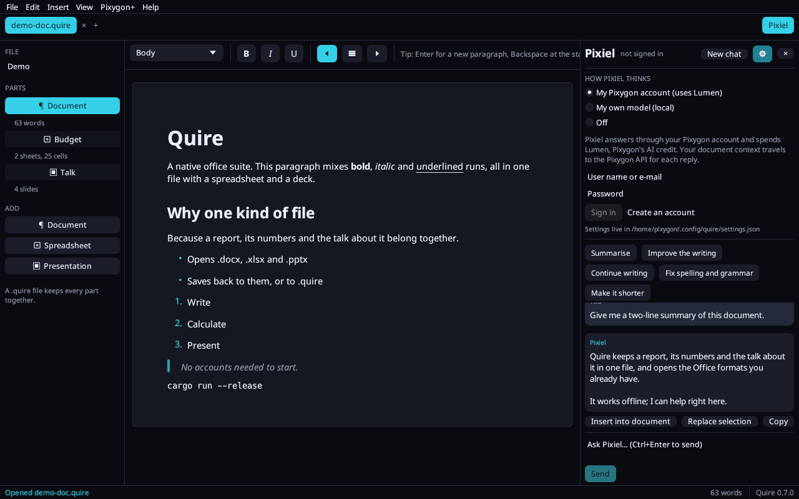
Task: Open the Insert menu
Action: click(x=58, y=7)
